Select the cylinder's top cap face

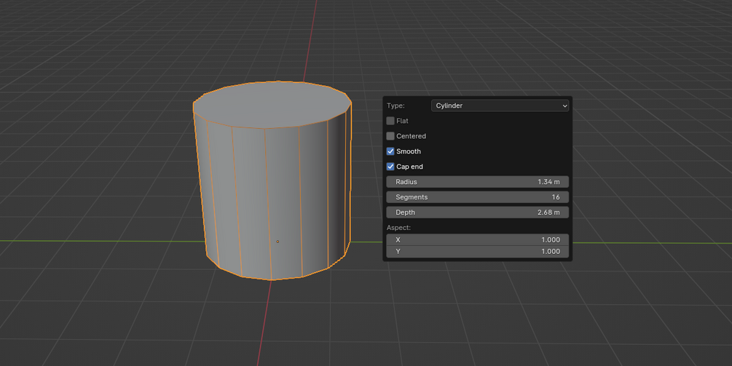[272, 105]
